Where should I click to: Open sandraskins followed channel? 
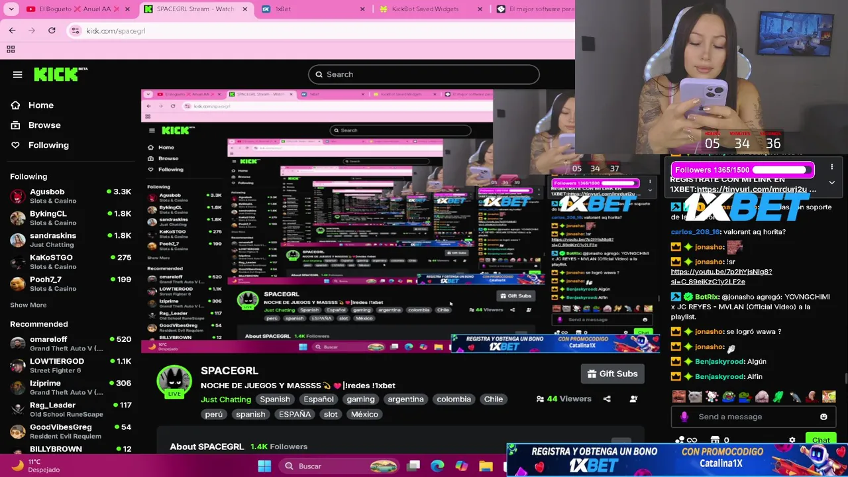pyautogui.click(x=70, y=240)
